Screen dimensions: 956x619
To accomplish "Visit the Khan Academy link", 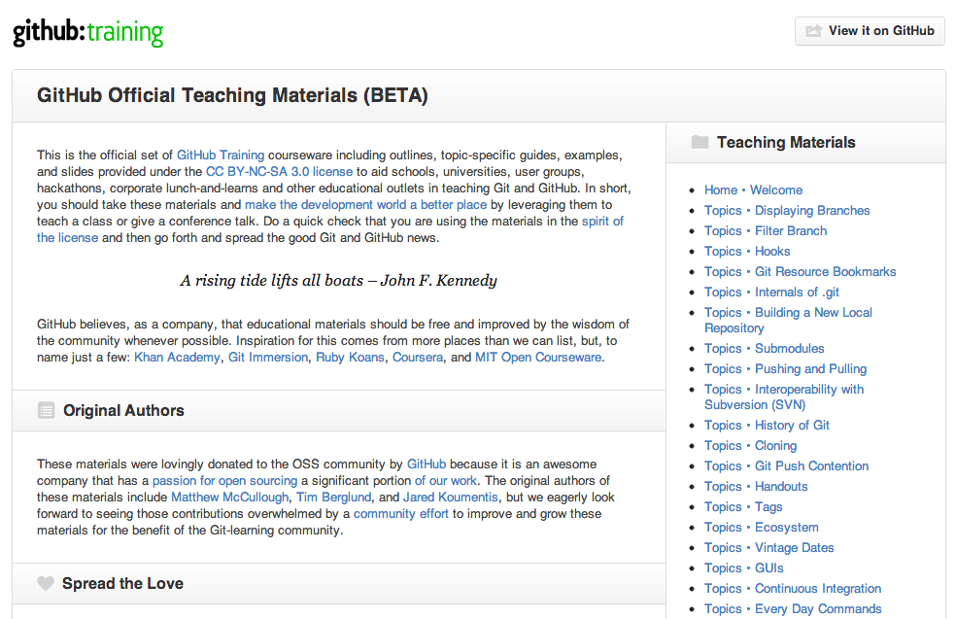I will point(177,357).
